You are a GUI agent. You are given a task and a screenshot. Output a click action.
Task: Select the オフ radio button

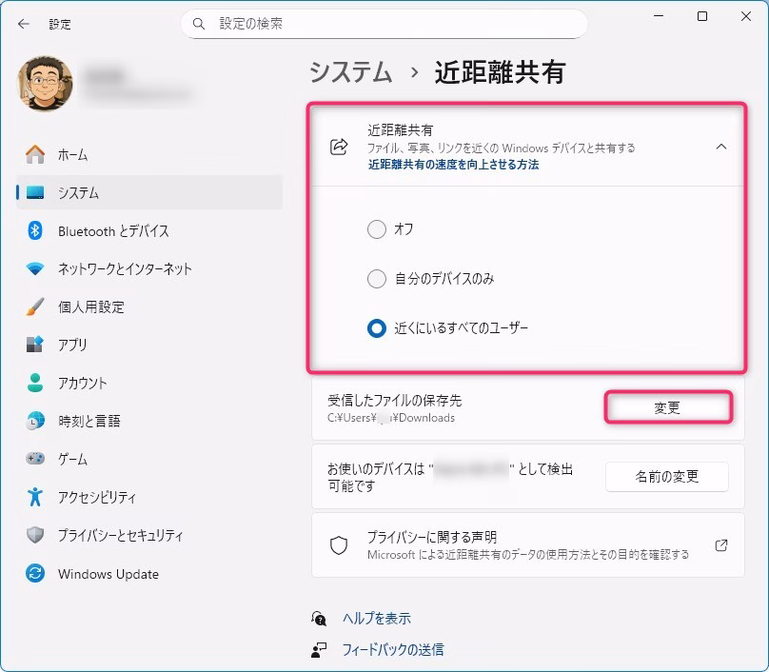[x=377, y=229]
